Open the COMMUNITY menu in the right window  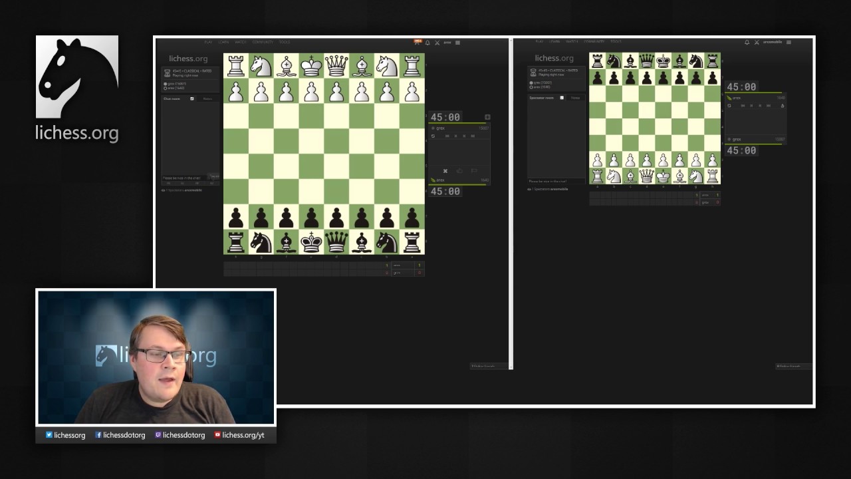tap(594, 41)
